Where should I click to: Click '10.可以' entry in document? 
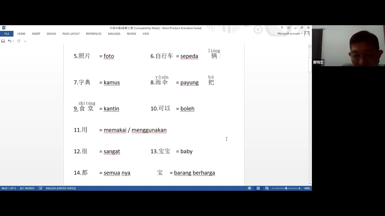point(160,109)
